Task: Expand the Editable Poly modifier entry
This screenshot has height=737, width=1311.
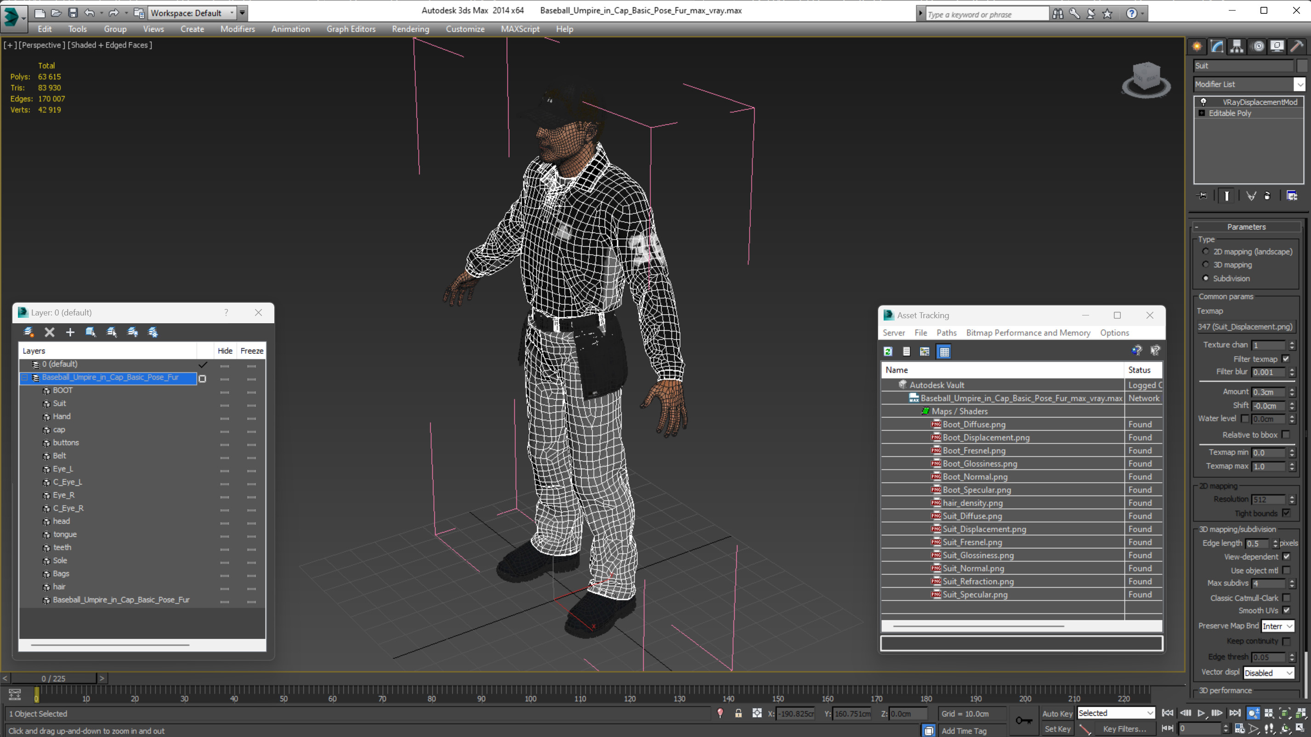Action: coord(1202,113)
